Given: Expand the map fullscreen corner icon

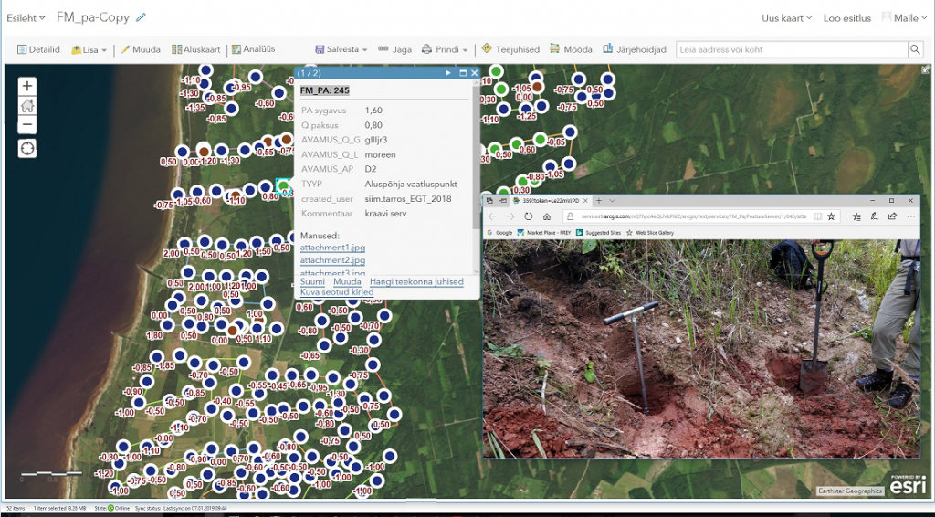Looking at the screenshot, I should pyautogui.click(x=925, y=69).
